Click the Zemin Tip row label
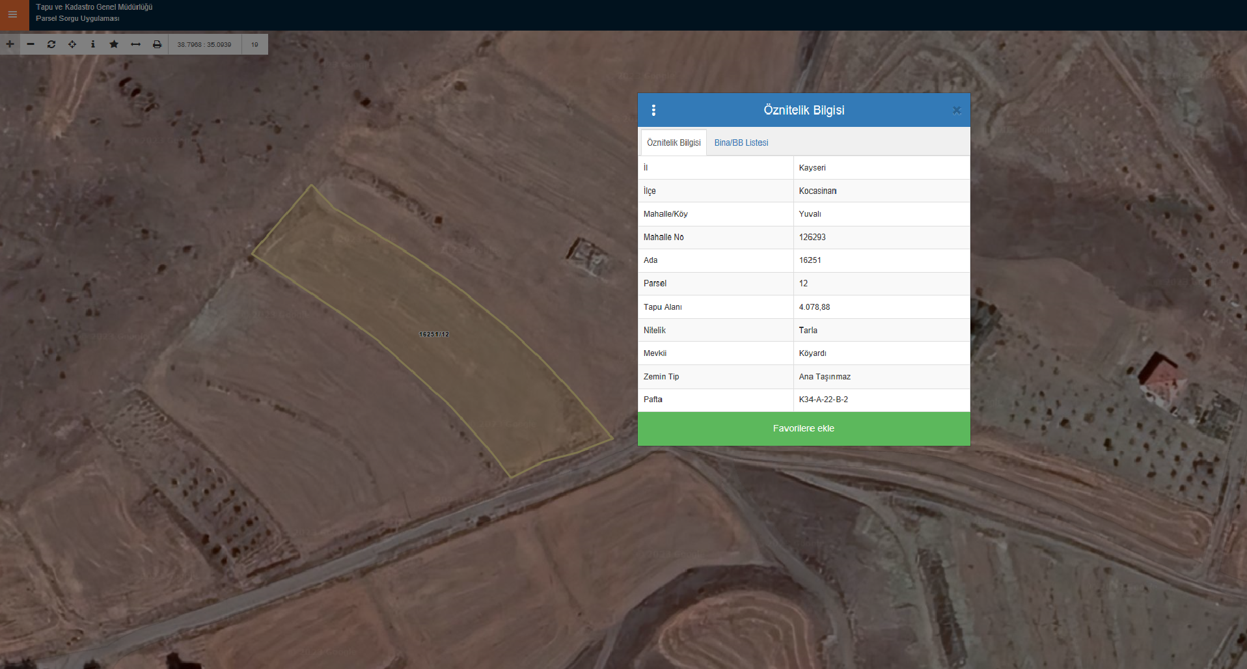The width and height of the screenshot is (1247, 669). (661, 377)
